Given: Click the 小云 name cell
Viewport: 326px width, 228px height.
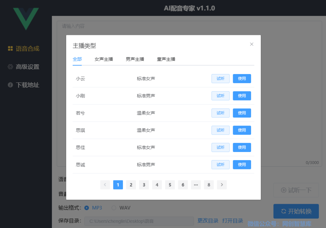Looking at the screenshot, I should click(81, 79).
